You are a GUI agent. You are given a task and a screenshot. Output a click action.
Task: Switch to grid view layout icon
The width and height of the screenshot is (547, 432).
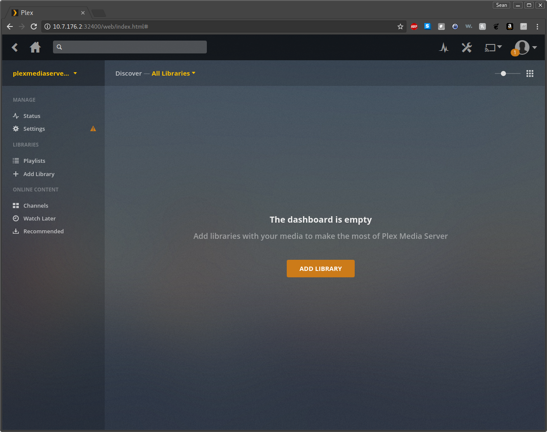pos(530,73)
